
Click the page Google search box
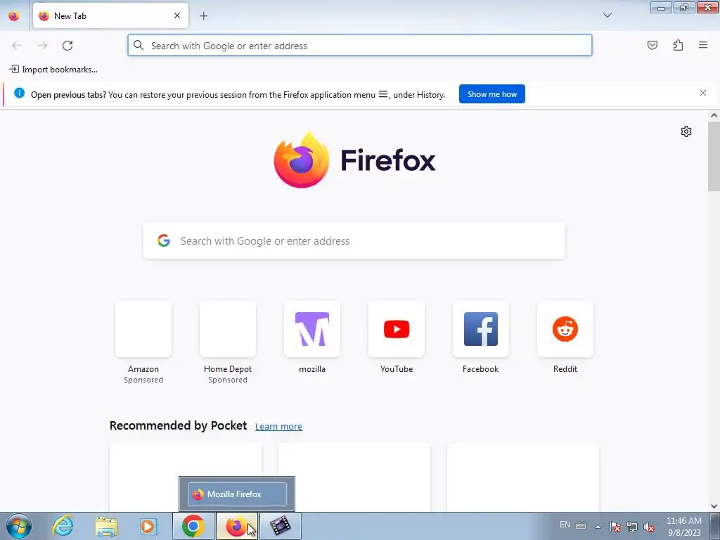[354, 240]
